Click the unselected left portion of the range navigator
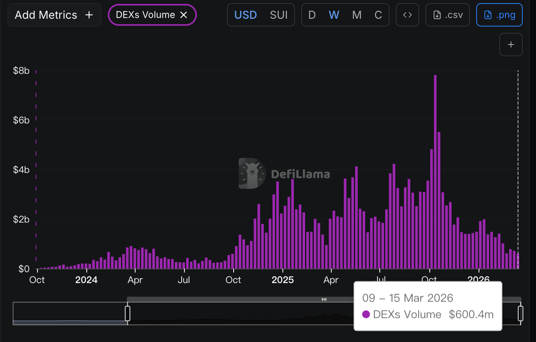Viewport: 536px width, 342px height. pos(70,313)
